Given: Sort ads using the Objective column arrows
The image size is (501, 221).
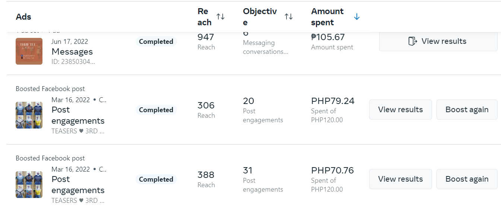Looking at the screenshot, I should pos(289,17).
